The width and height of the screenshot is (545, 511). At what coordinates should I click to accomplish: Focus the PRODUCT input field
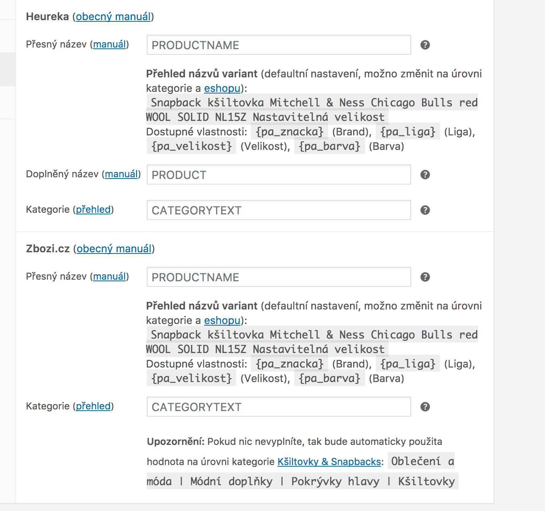(279, 174)
